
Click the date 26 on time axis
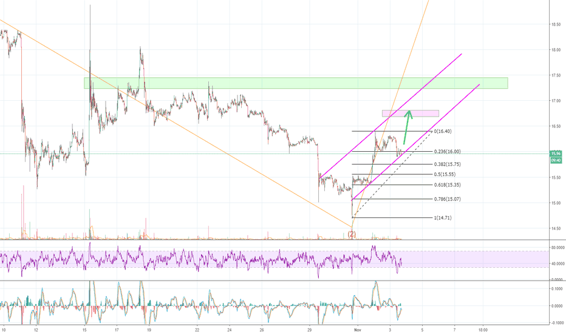262,330
